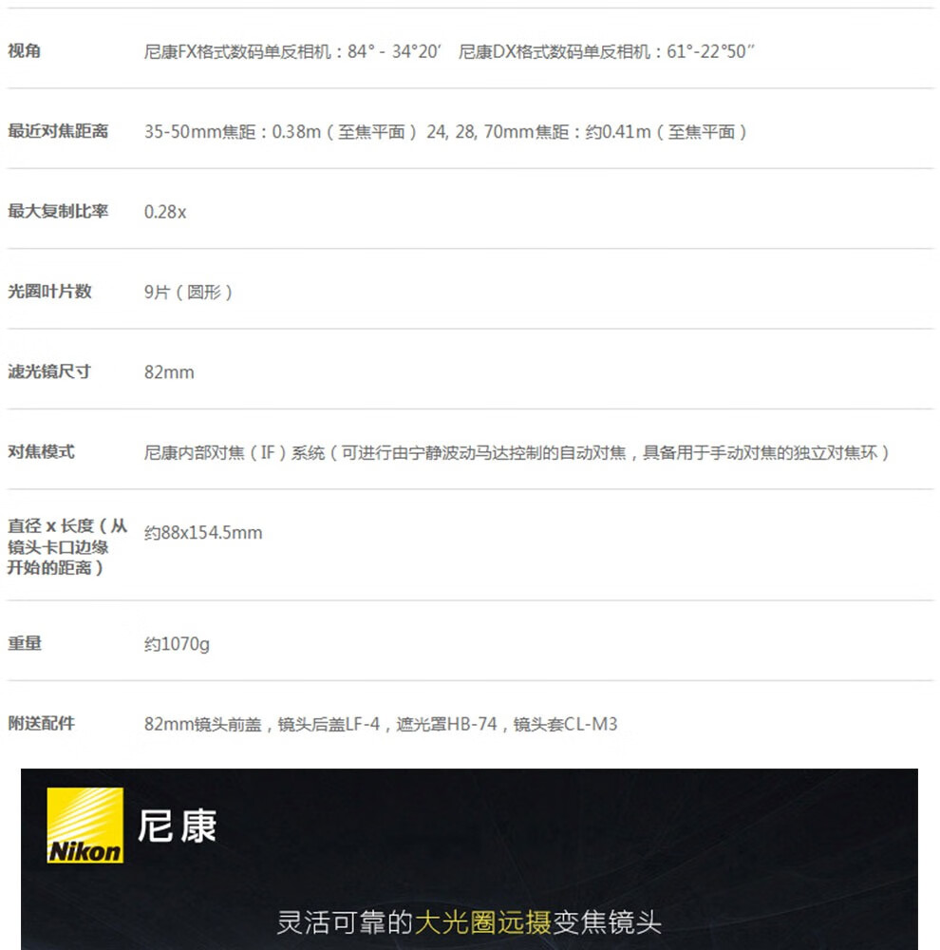Click the 附送配件 accessories list with 遮光罩HB-74
This screenshot has height=950, width=940.
380,724
